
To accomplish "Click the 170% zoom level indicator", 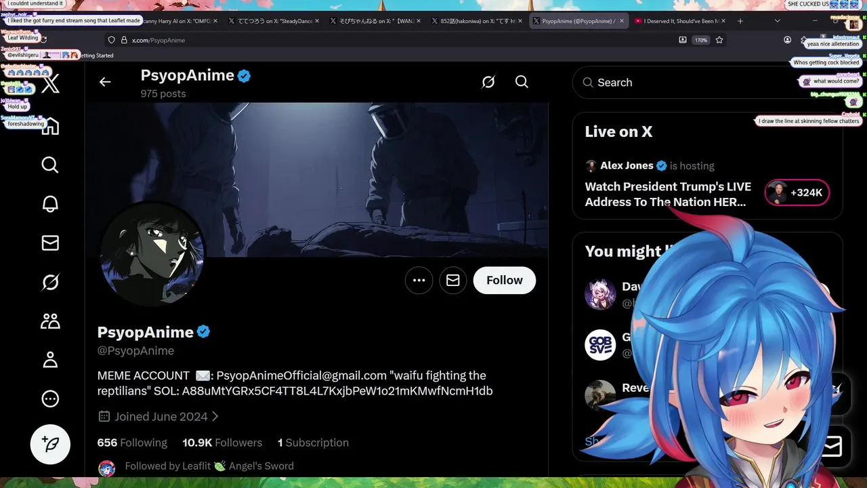I will [x=700, y=40].
